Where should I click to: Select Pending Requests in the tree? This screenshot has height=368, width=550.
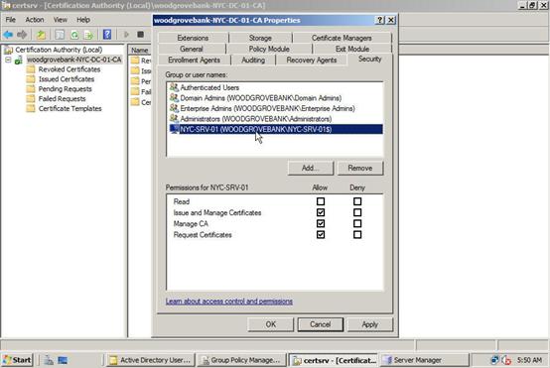[x=65, y=89]
